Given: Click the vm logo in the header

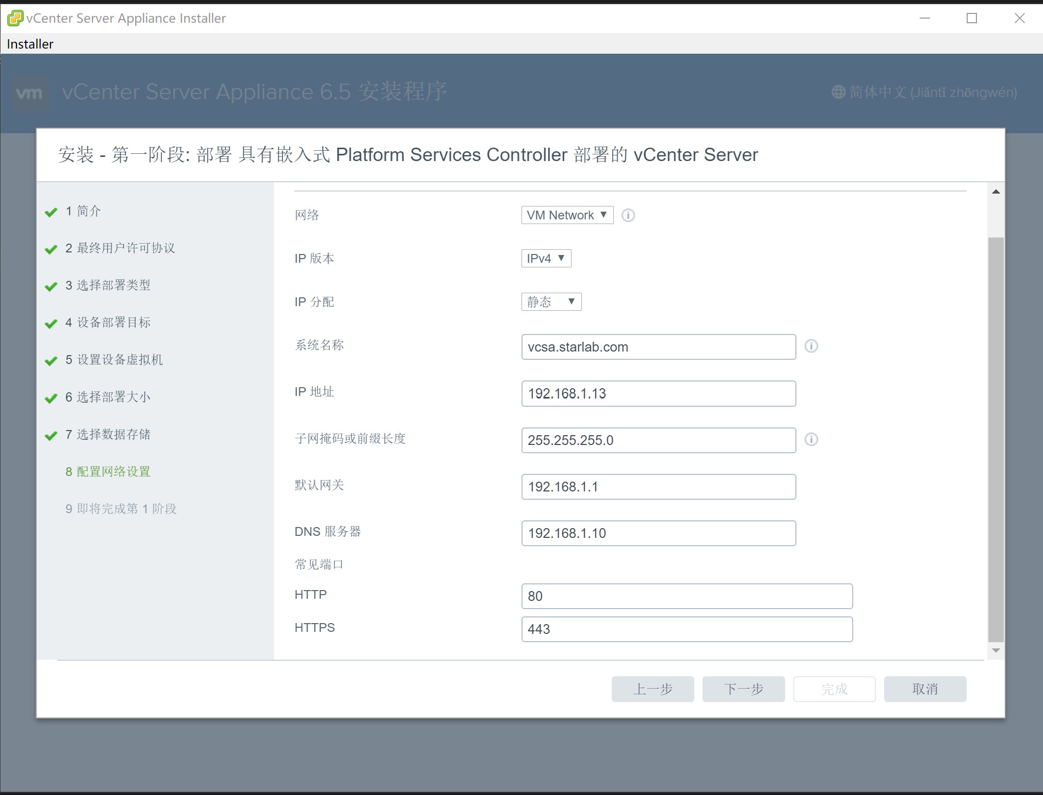Looking at the screenshot, I should pos(30,93).
